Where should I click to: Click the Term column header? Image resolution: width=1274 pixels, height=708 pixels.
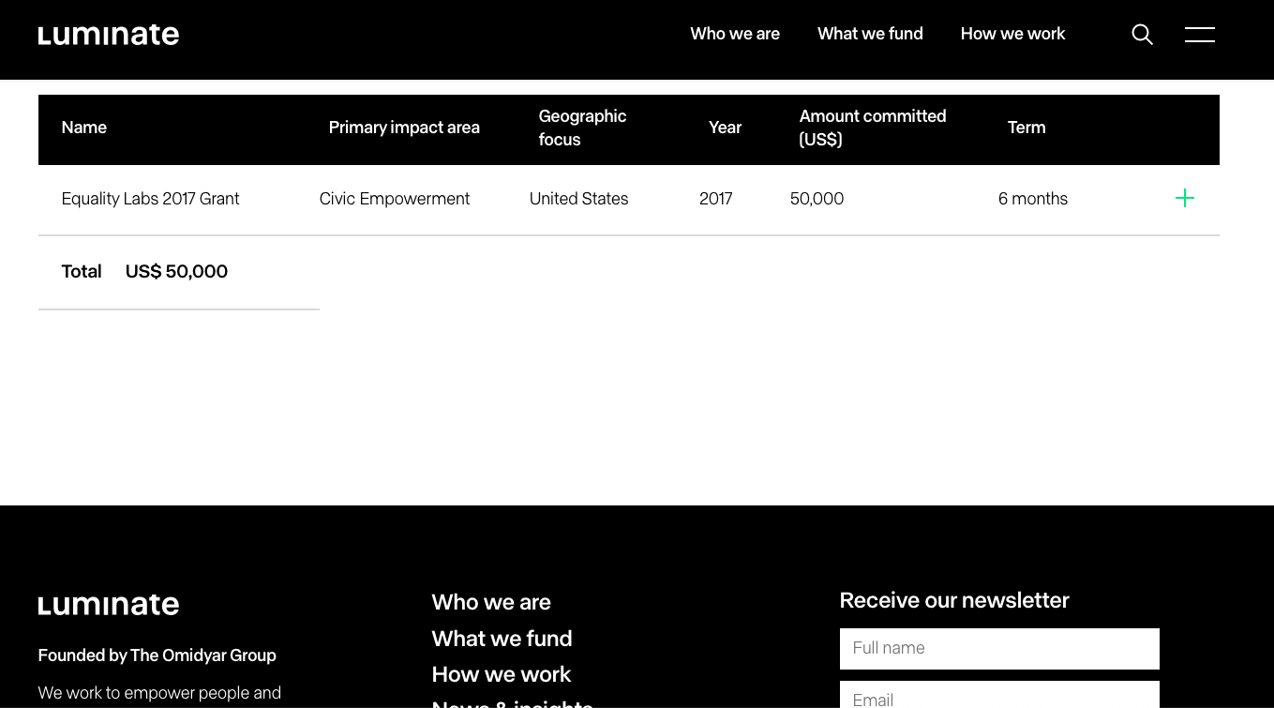tap(1027, 128)
